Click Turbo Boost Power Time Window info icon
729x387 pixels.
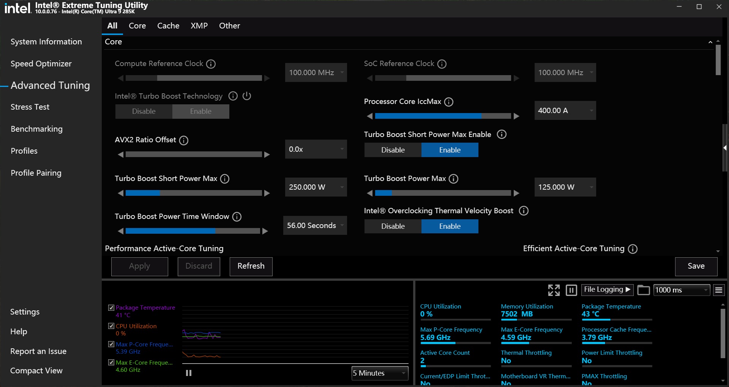click(237, 217)
